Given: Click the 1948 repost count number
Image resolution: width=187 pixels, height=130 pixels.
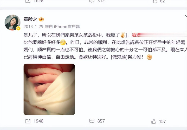Looking at the screenshot, I should 38,121.
